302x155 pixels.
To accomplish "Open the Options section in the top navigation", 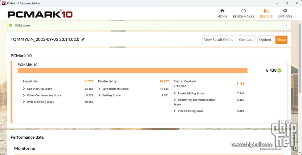I will (285, 14).
